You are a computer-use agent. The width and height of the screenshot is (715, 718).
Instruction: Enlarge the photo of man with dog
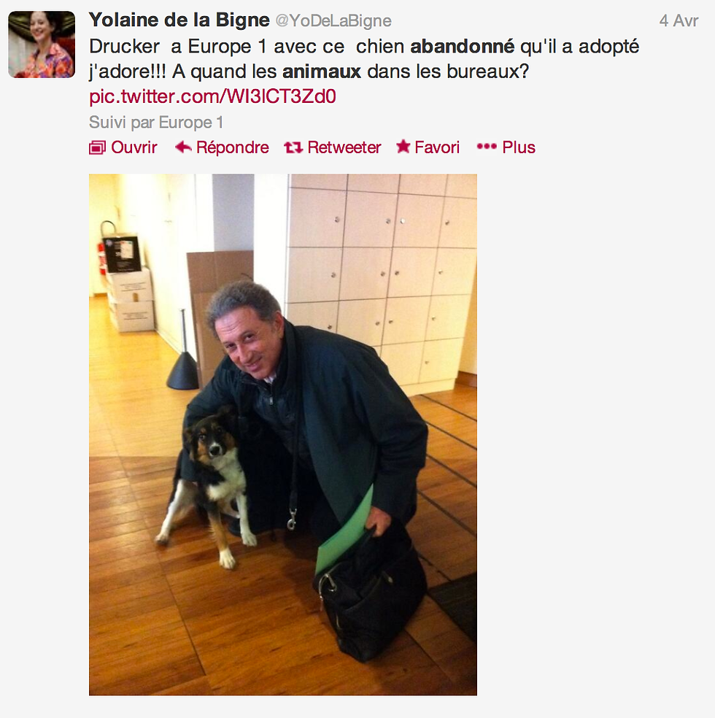click(283, 435)
